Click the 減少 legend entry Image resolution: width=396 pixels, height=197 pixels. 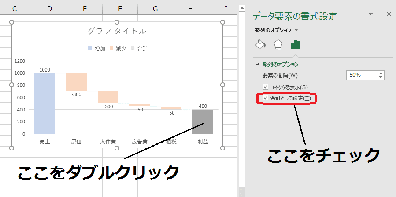coord(118,49)
